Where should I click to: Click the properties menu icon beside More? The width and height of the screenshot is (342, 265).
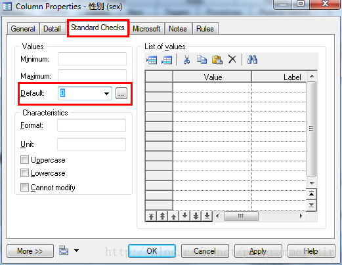click(64, 251)
